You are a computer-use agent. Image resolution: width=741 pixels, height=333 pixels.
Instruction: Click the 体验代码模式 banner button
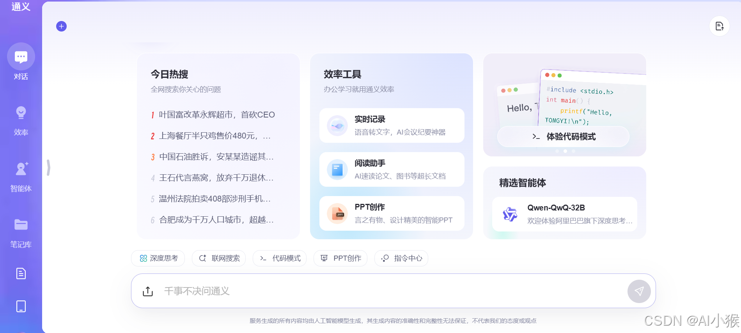coord(563,137)
